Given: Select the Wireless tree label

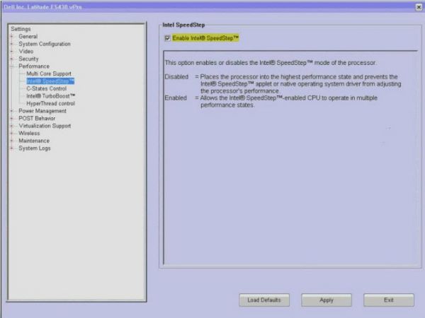Looking at the screenshot, I should [29, 134].
